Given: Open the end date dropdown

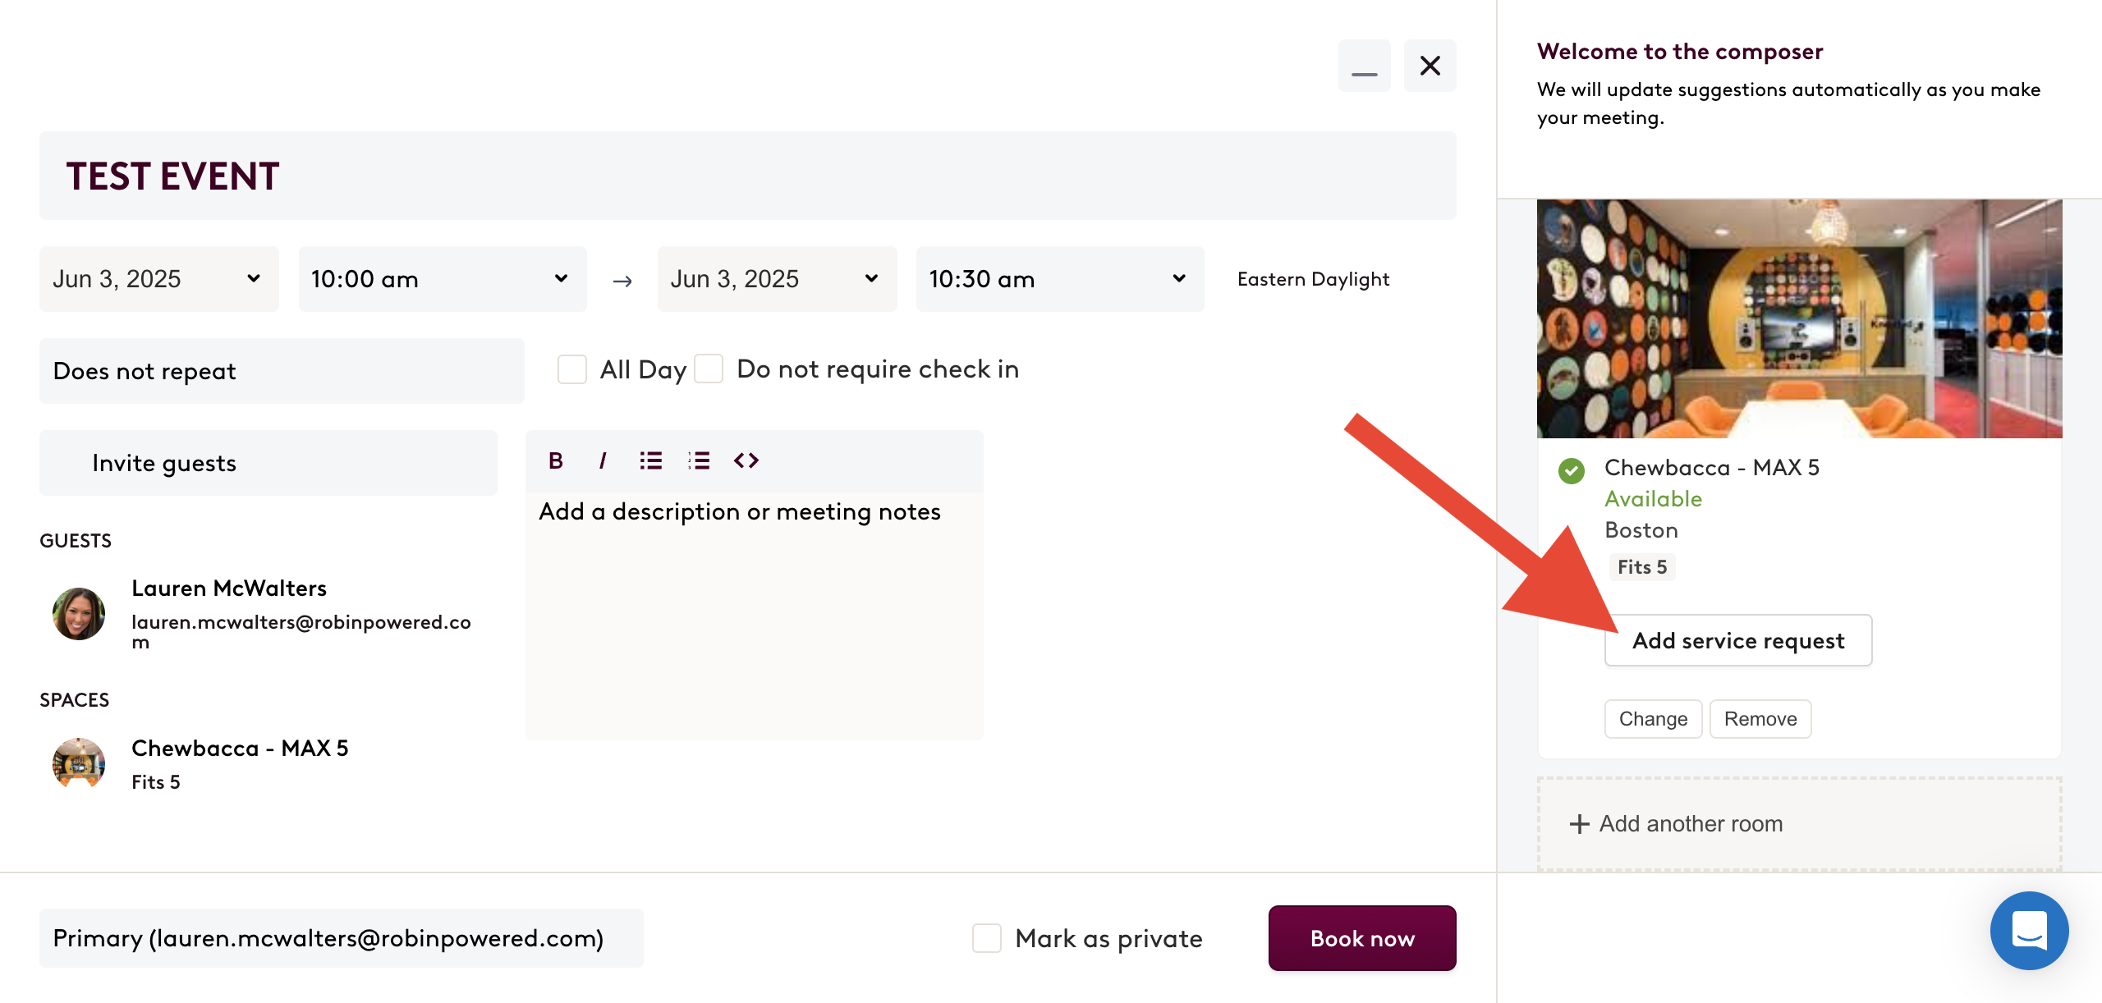Looking at the screenshot, I should 777,279.
